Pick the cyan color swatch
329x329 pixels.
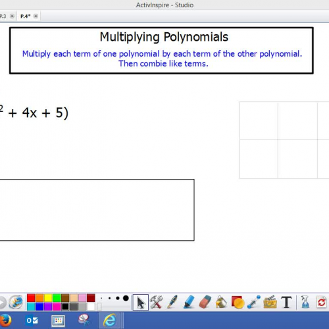31,307
